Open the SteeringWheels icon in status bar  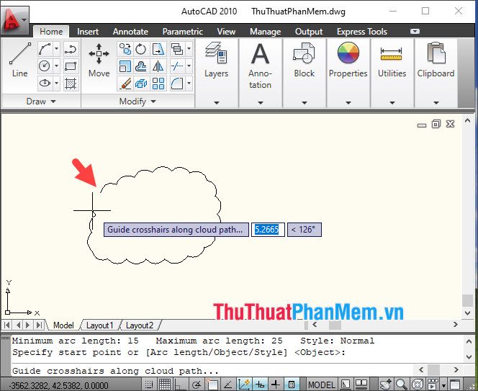417,385
